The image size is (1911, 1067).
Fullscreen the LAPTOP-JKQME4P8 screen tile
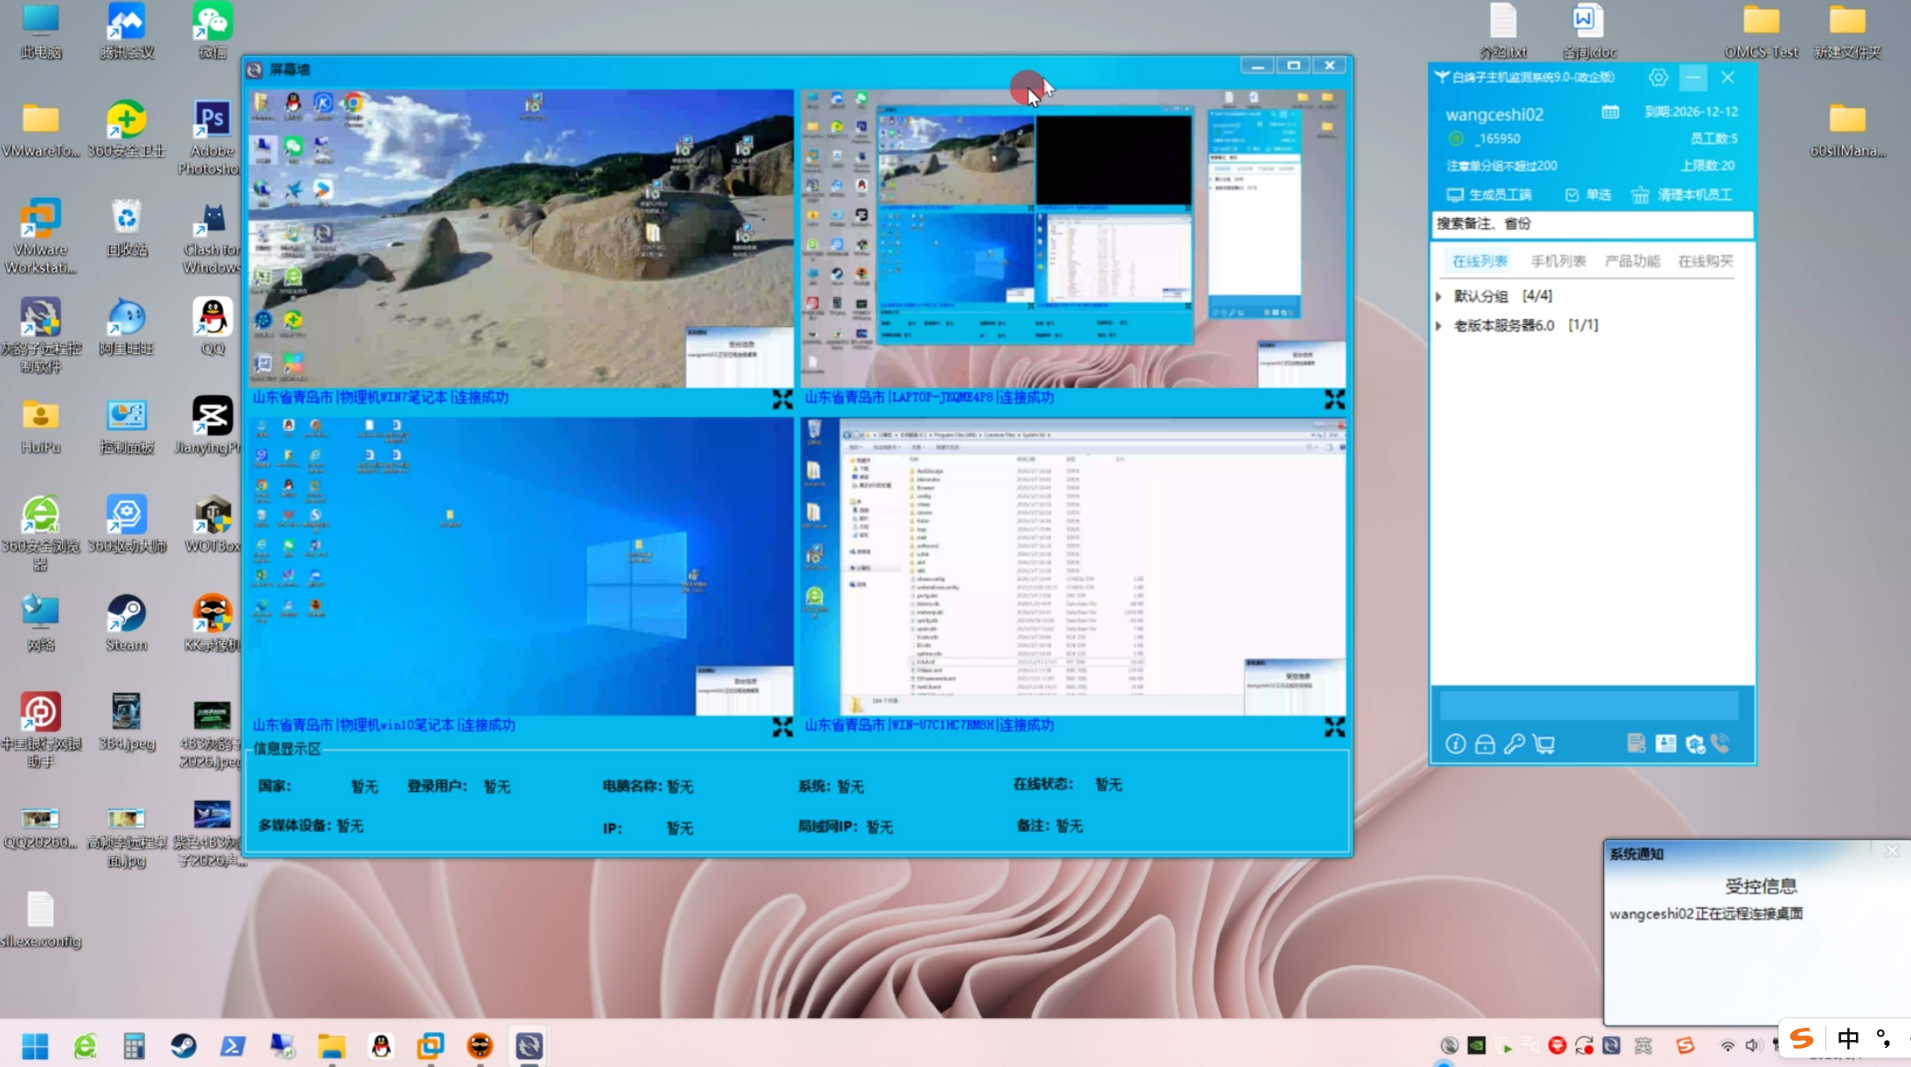point(1333,399)
